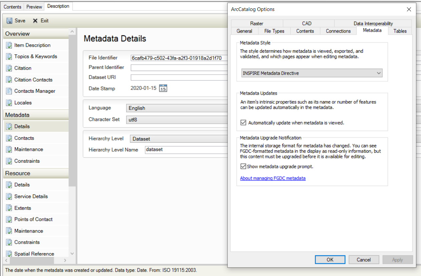Click the Resource section Constraints icon
The image size is (421, 276).
(x=9, y=242)
